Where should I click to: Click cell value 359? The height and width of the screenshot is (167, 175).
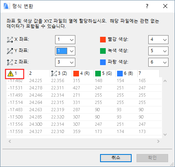tap(77, 131)
